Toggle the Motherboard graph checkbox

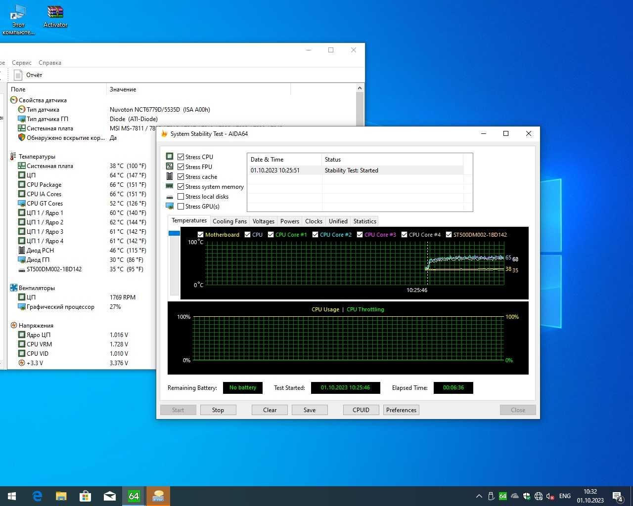pyautogui.click(x=200, y=234)
